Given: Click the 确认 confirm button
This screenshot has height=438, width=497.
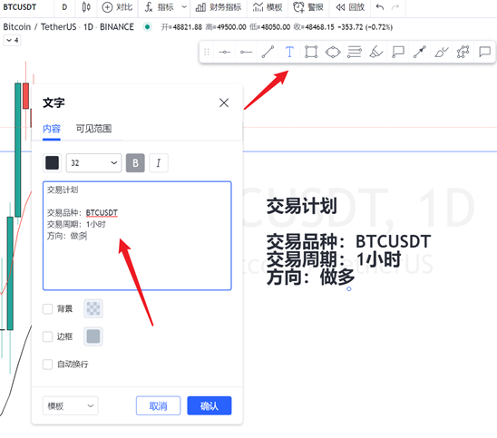Looking at the screenshot, I should 210,405.
